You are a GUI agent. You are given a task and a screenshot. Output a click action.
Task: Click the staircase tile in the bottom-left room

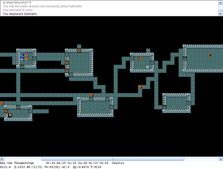pos(10,115)
